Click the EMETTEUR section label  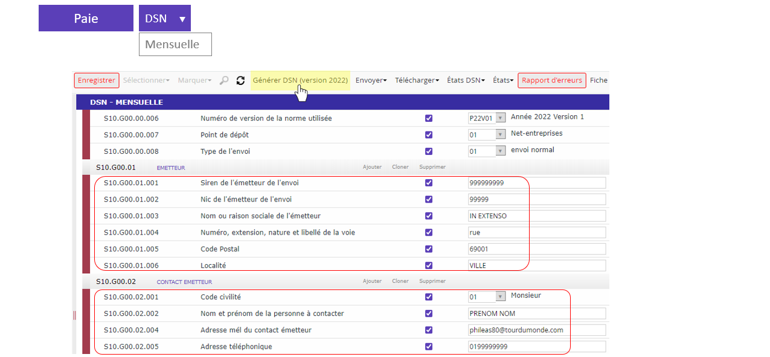click(171, 168)
